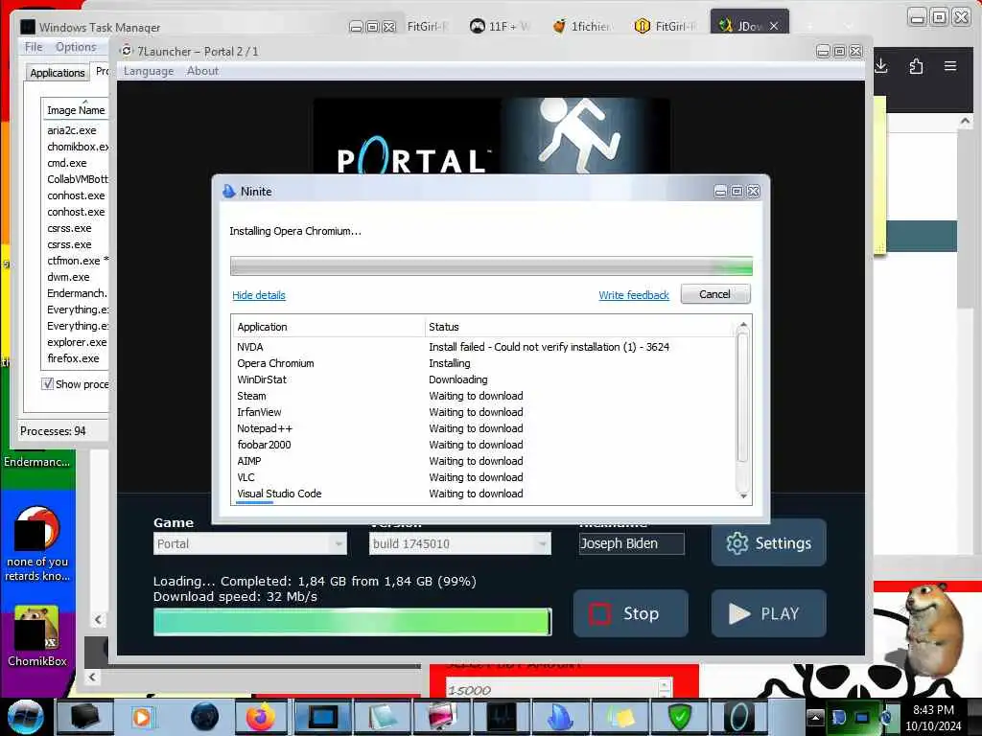Select the foobar2000 row in Ninite
Image resolution: width=982 pixels, height=736 pixels.
(x=484, y=445)
